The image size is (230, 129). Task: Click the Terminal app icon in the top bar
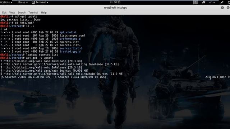(x=33, y=3)
